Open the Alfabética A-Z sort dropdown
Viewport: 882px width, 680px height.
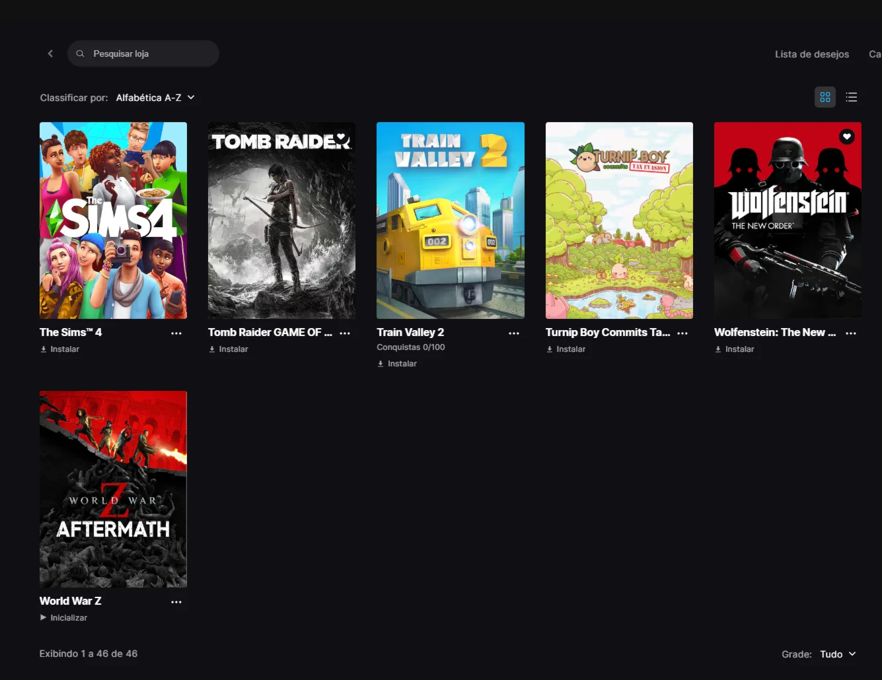155,98
